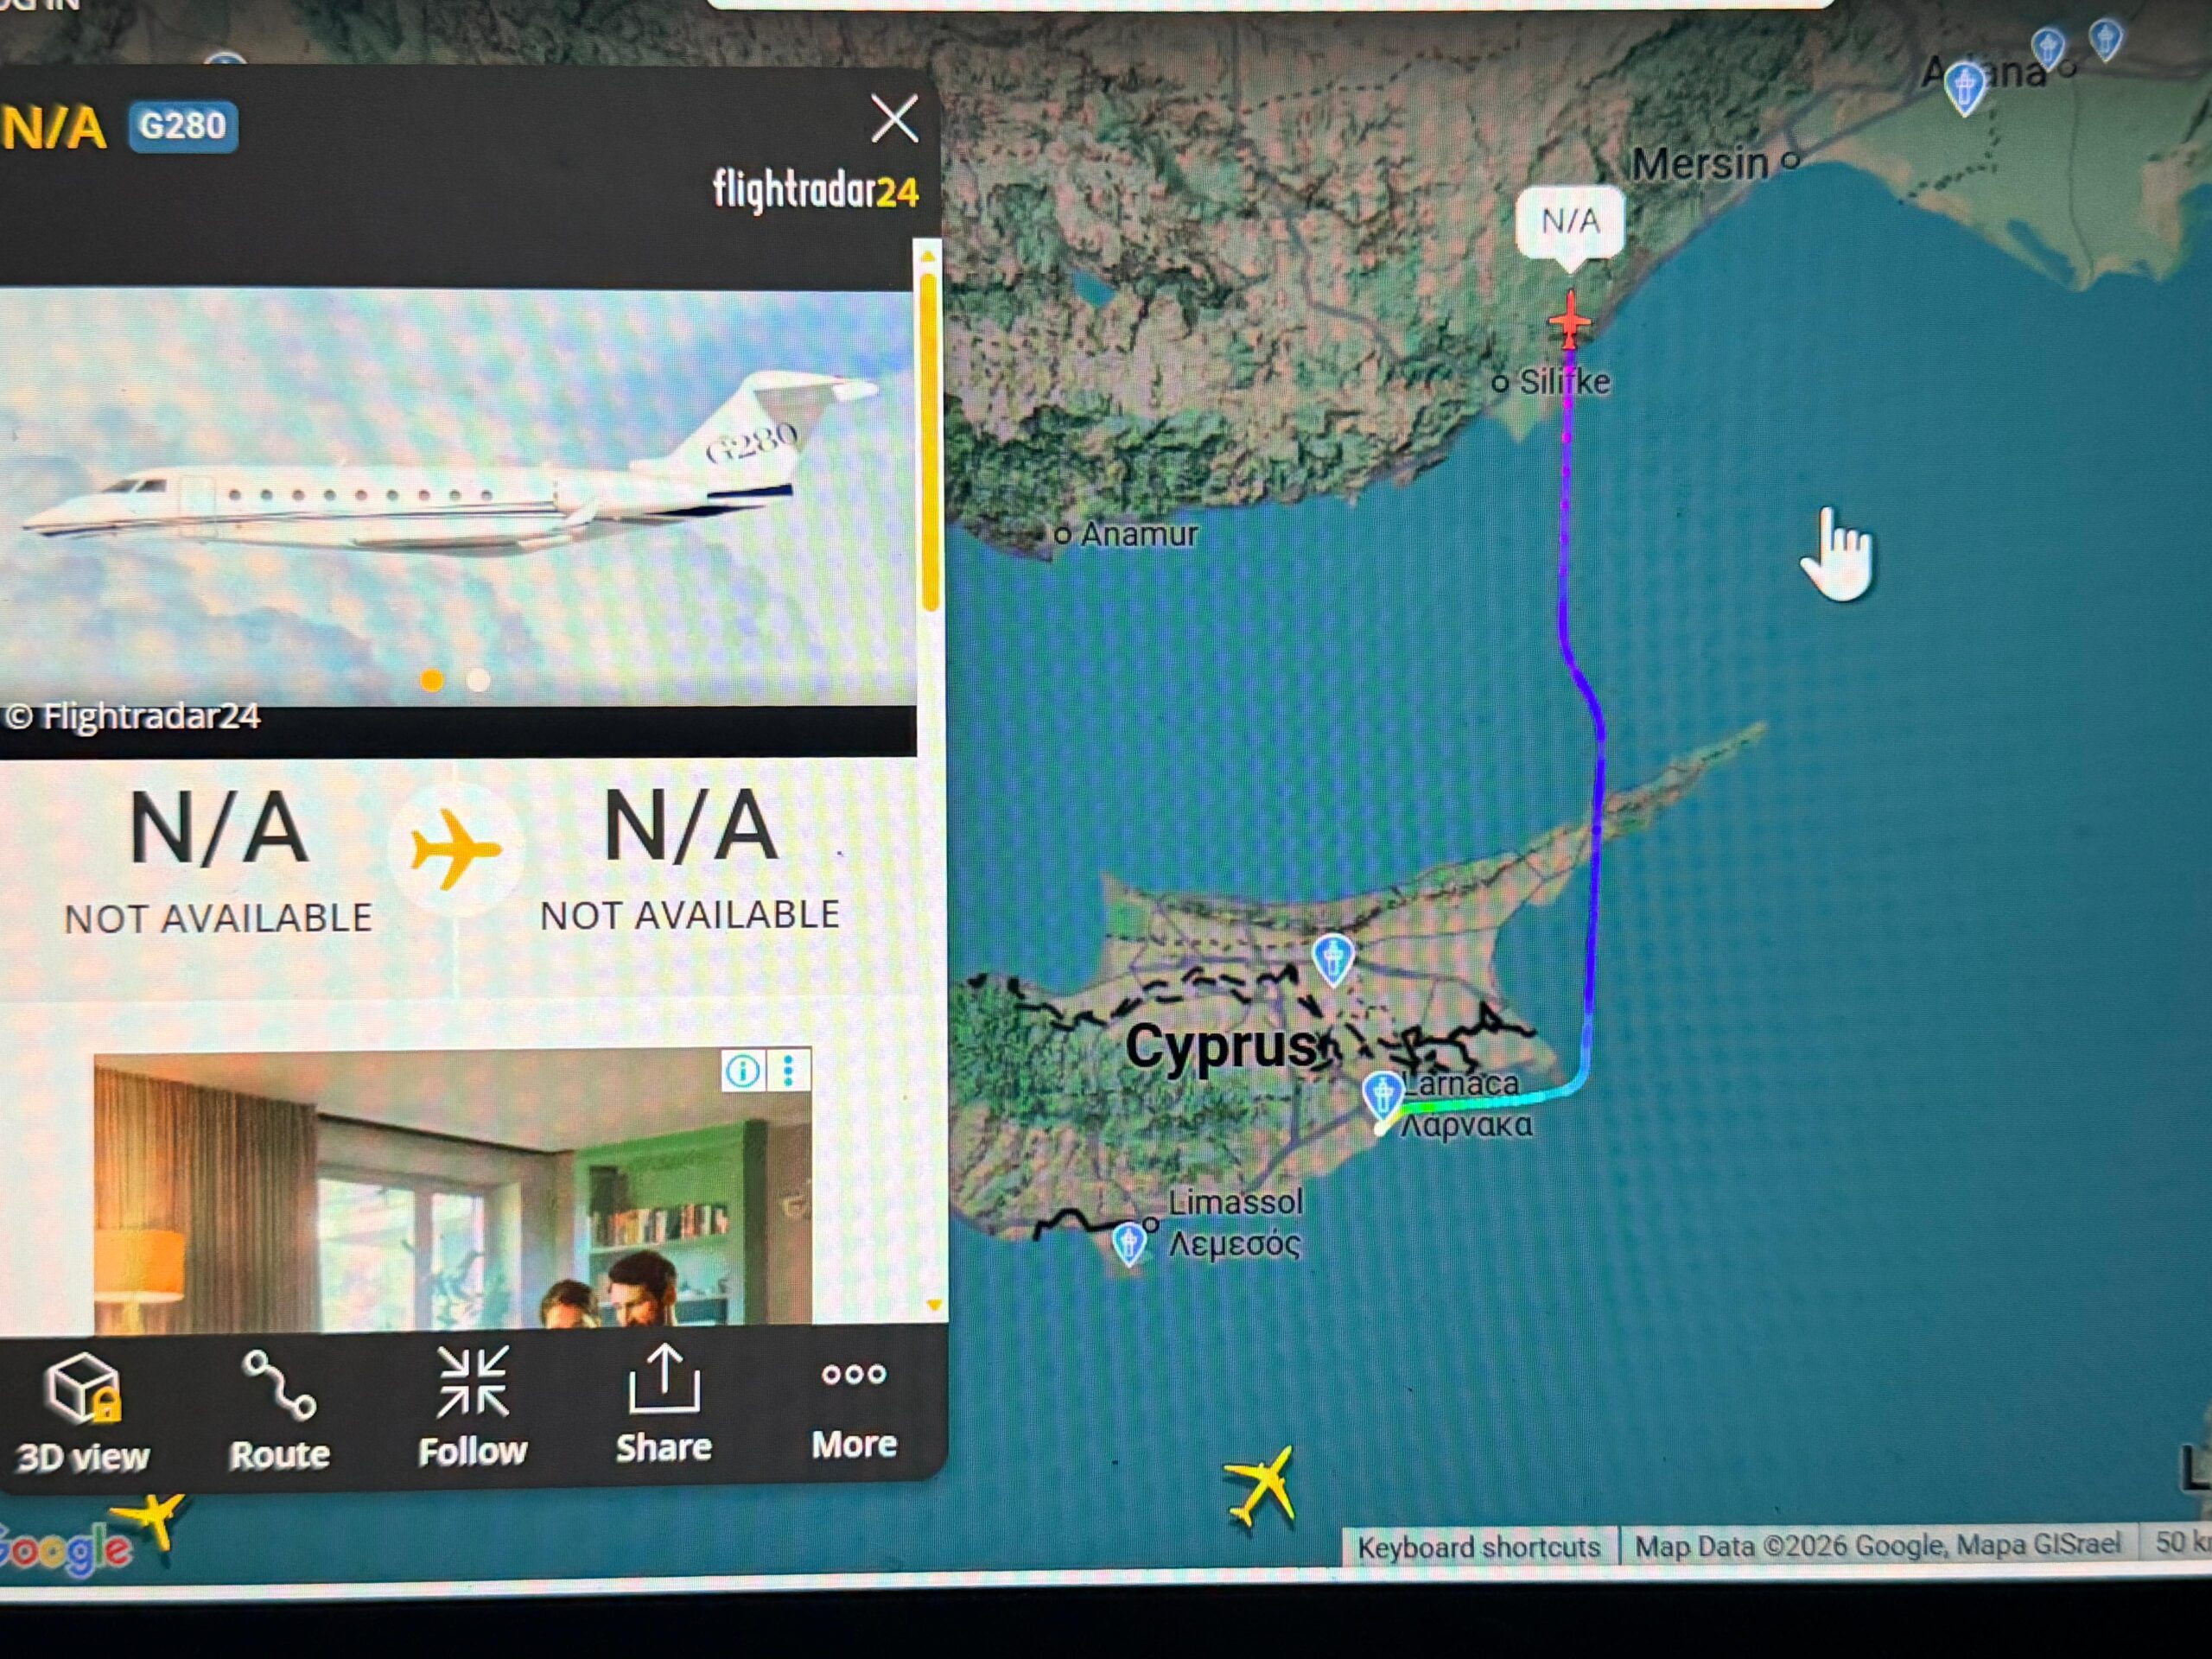Click the scroll-down arrow in panel
This screenshot has width=2212, height=1659.
point(933,1305)
